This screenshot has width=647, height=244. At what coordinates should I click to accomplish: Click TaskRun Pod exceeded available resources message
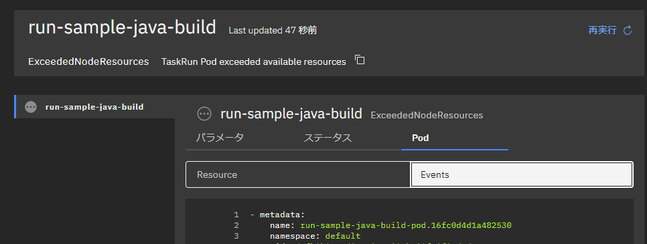pos(253,62)
